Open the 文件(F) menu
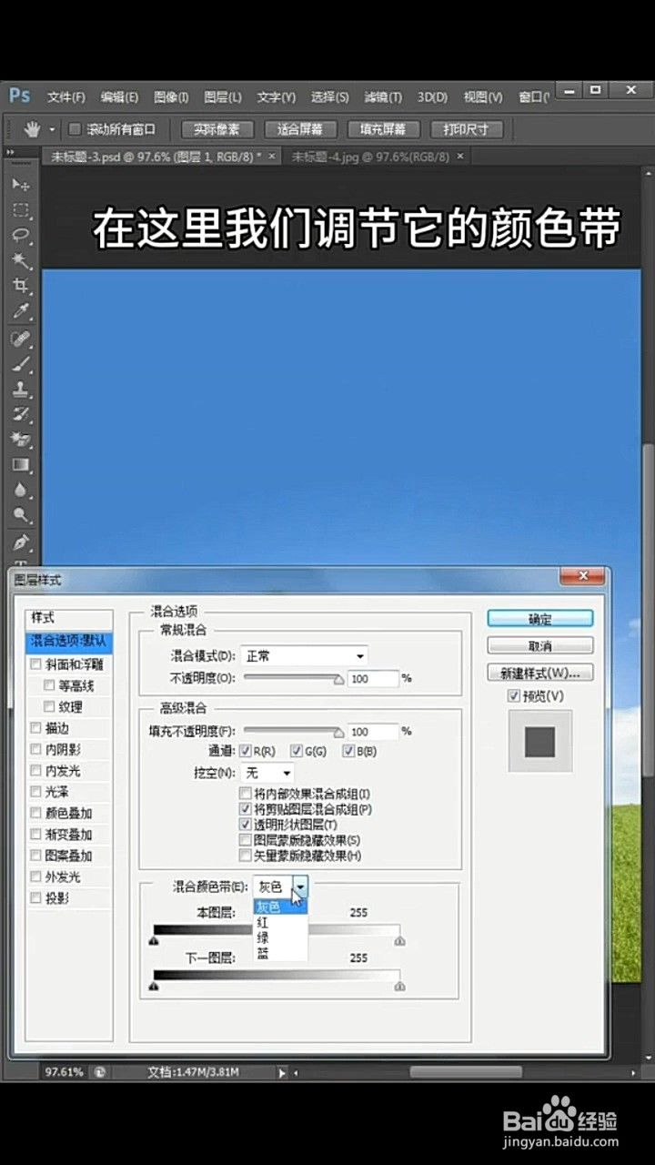 click(x=65, y=96)
